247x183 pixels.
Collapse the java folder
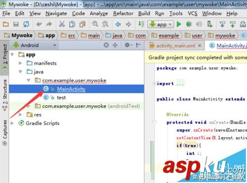point(20,72)
